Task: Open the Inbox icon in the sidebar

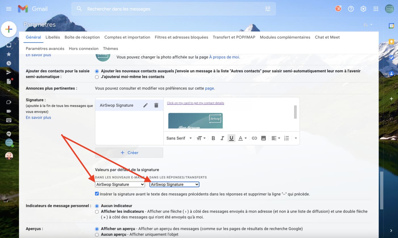Action: click(9, 45)
